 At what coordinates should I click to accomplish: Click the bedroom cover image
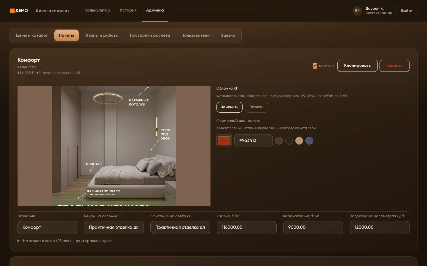114,146
